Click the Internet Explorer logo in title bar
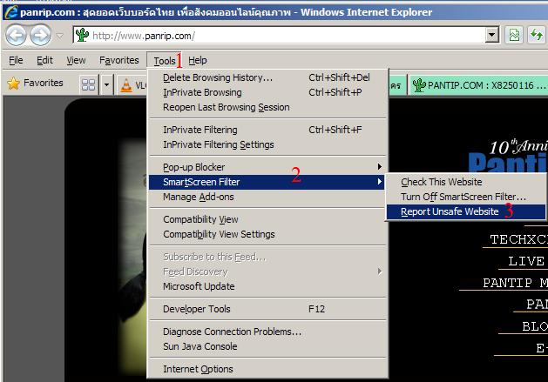The height and width of the screenshot is (382, 548). (x=11, y=12)
